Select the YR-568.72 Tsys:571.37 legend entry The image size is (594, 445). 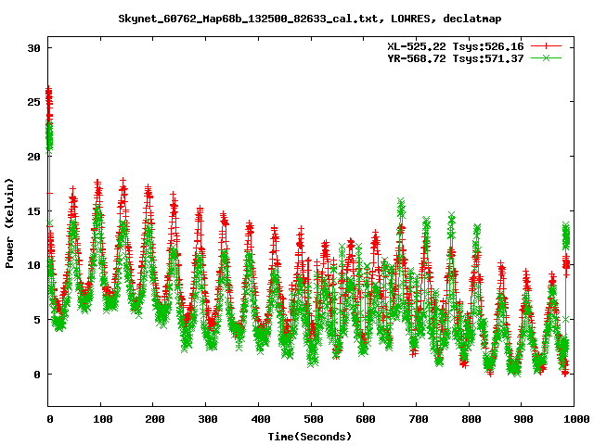pyautogui.click(x=456, y=58)
